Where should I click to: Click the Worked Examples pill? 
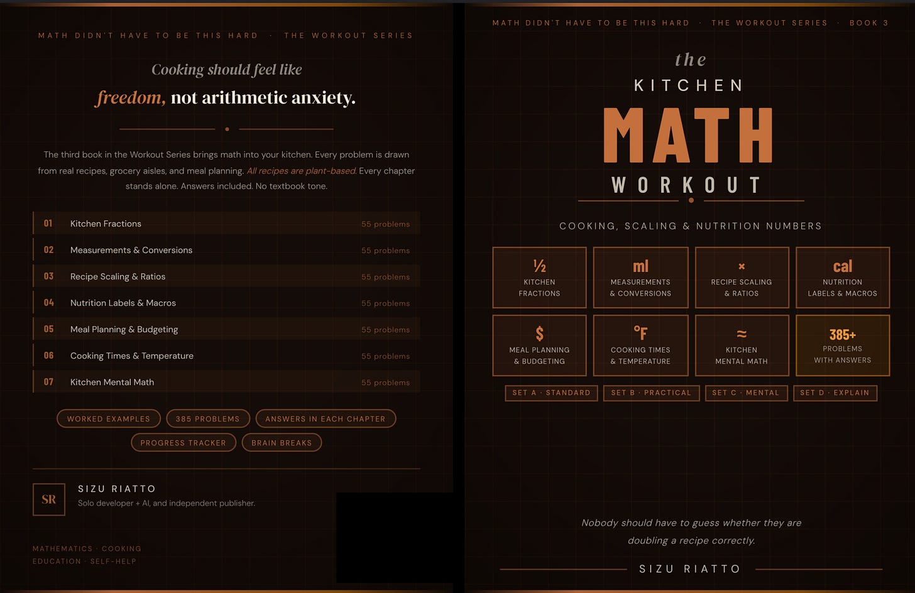click(109, 418)
